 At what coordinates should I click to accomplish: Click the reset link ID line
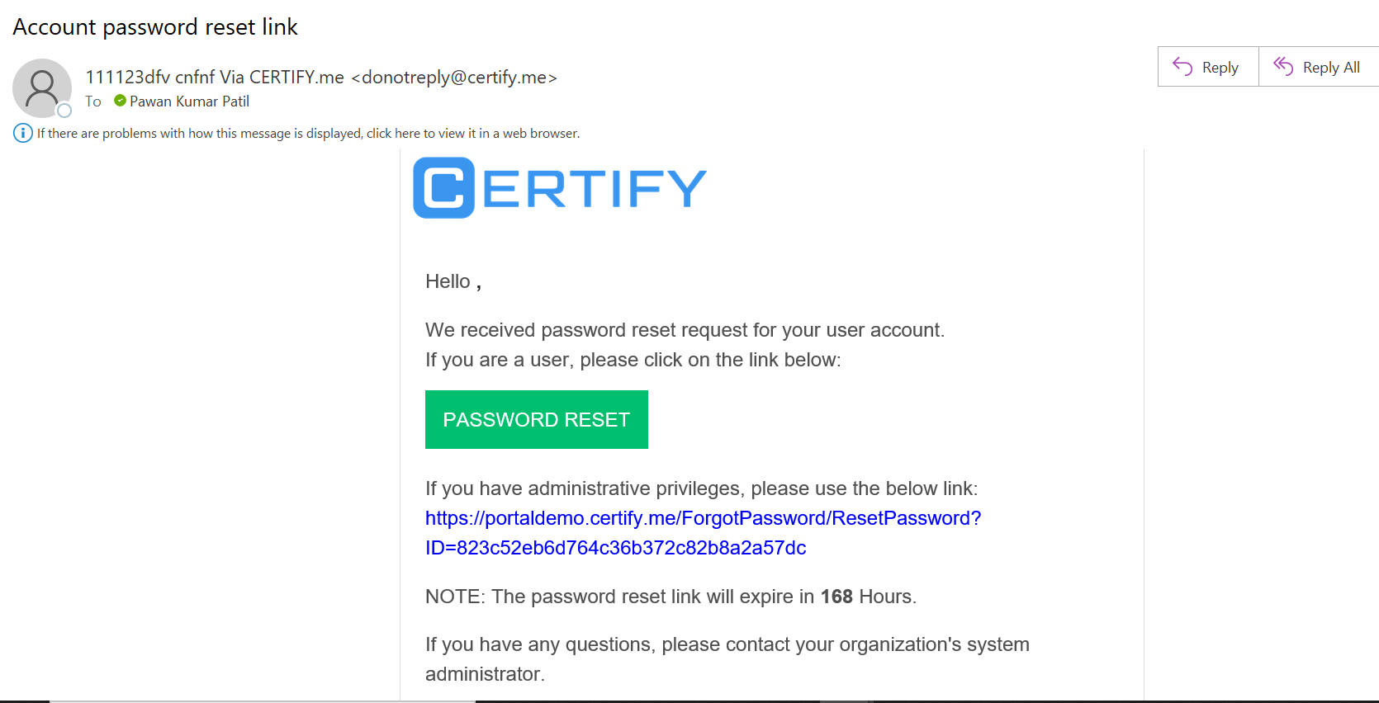(616, 548)
